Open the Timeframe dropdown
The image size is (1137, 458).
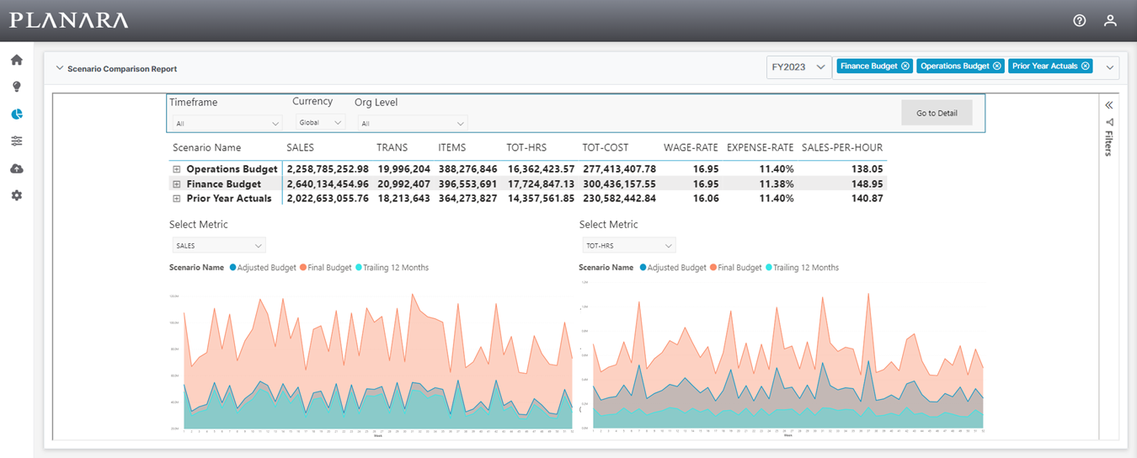[226, 123]
